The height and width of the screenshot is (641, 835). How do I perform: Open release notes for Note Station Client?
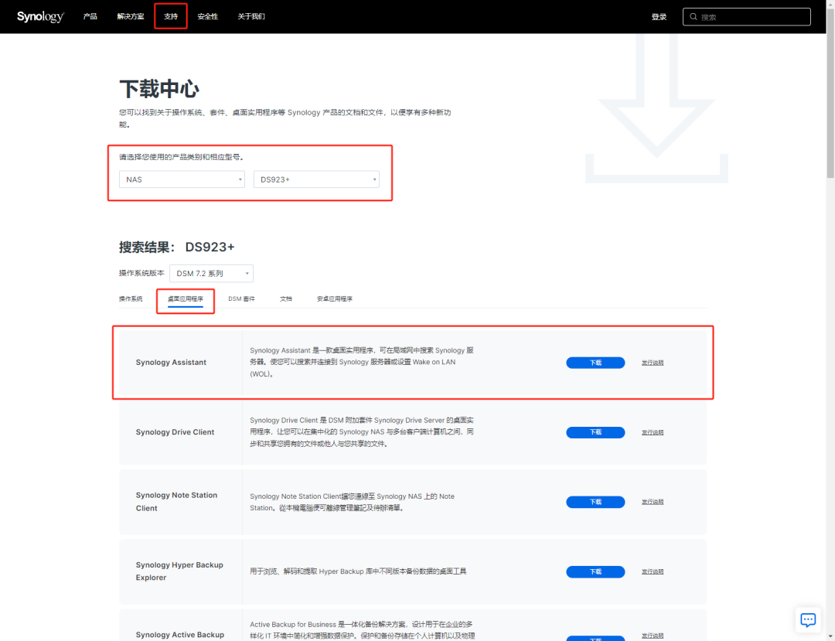pyautogui.click(x=653, y=502)
